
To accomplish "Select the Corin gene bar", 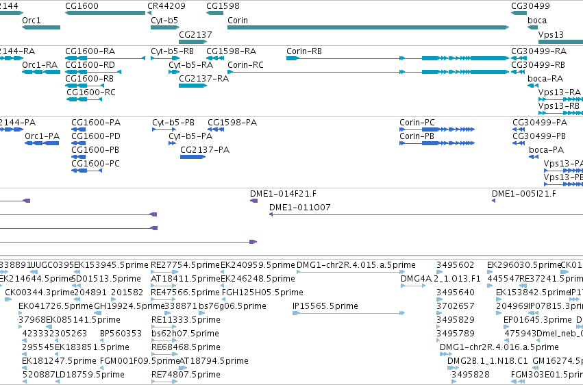I will 368,27.
